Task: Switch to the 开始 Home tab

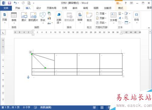Action: point(18,8)
